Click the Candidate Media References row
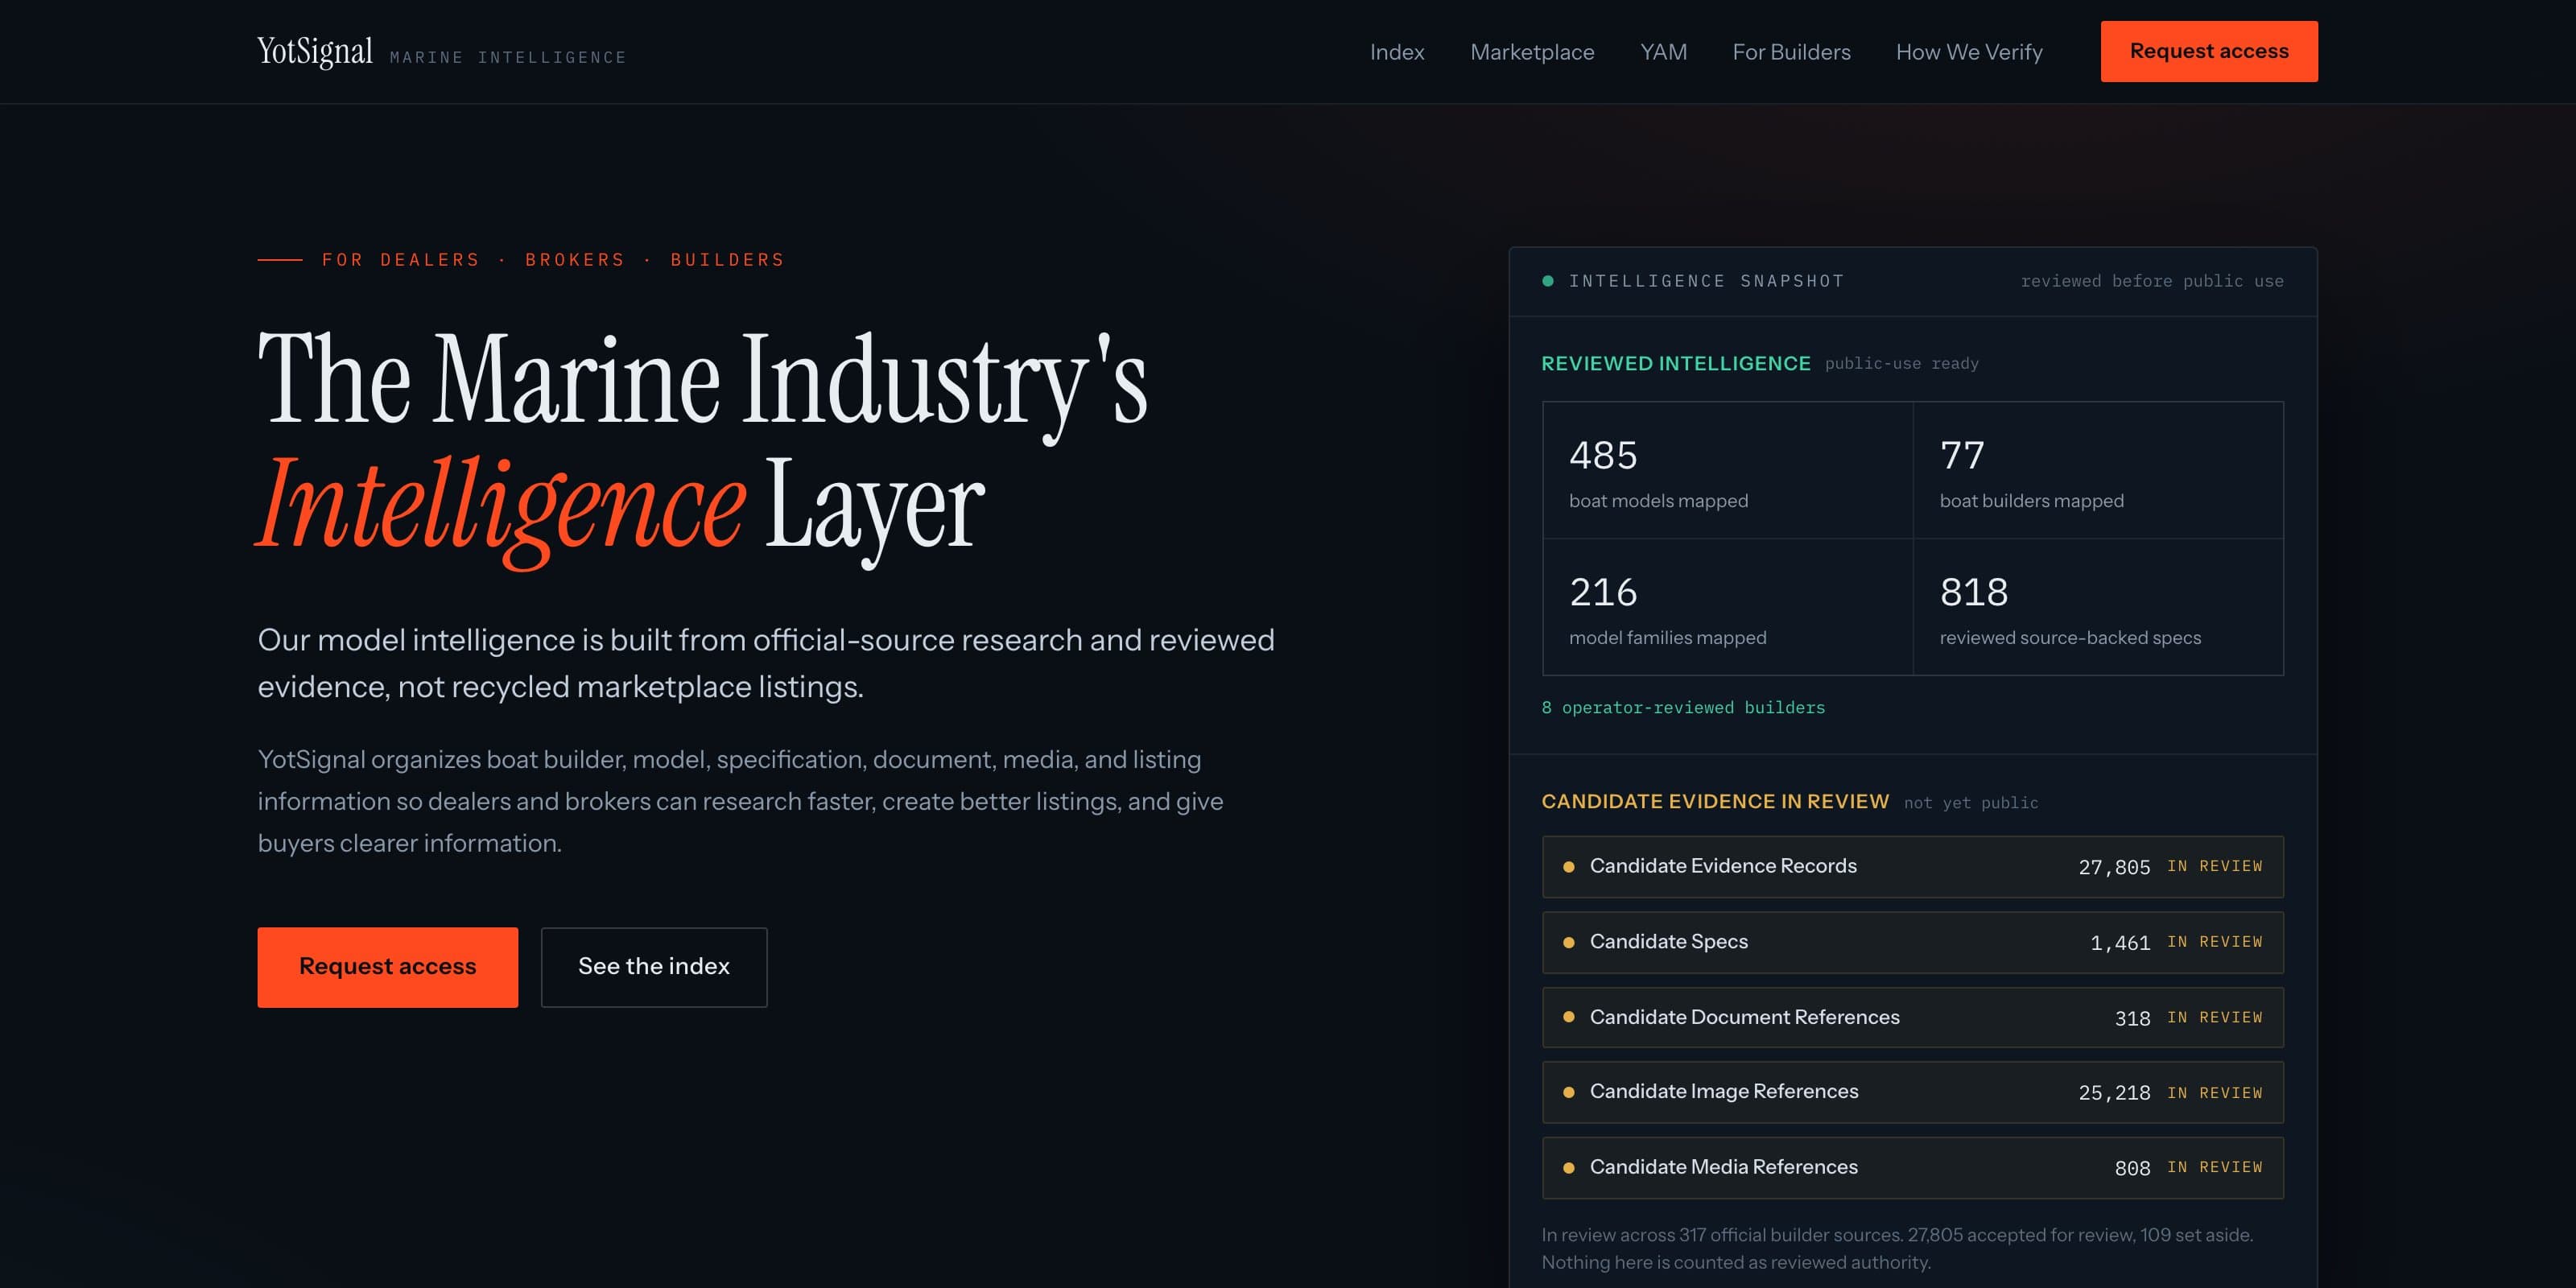Image resolution: width=2576 pixels, height=1288 pixels. [1913, 1167]
